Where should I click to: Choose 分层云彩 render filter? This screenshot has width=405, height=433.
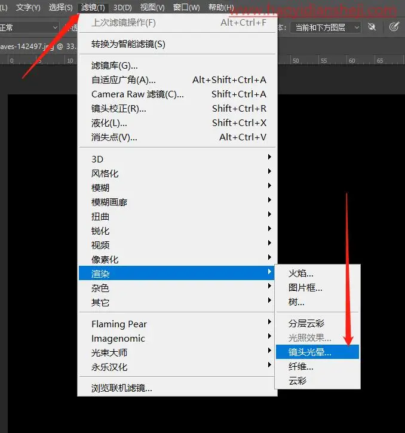tap(317, 323)
